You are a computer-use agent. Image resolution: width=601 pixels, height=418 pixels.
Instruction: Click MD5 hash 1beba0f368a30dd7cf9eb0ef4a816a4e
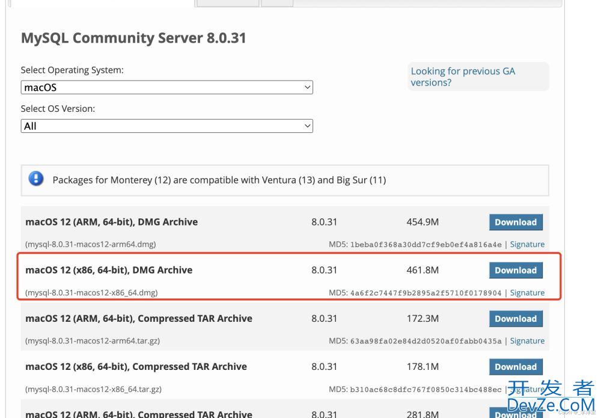click(x=426, y=245)
